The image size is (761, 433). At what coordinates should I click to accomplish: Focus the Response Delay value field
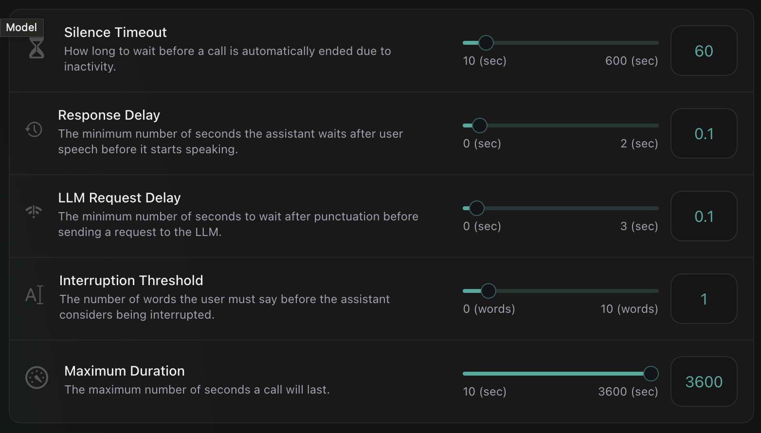pyautogui.click(x=704, y=134)
